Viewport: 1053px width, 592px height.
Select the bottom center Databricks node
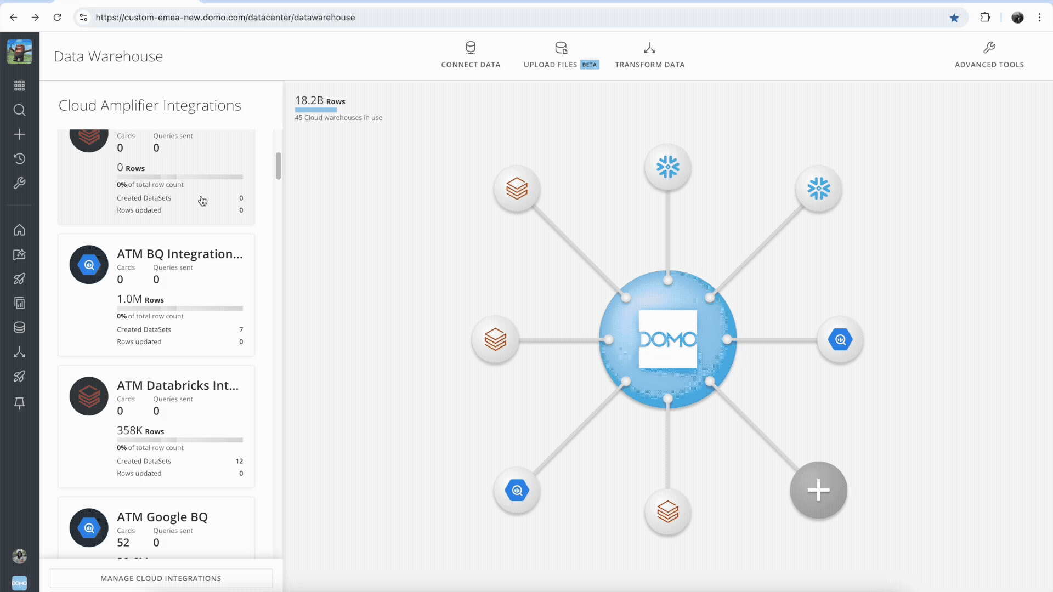coord(667,512)
